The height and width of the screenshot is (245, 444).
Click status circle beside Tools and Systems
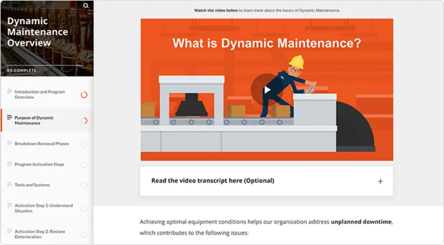coord(84,185)
